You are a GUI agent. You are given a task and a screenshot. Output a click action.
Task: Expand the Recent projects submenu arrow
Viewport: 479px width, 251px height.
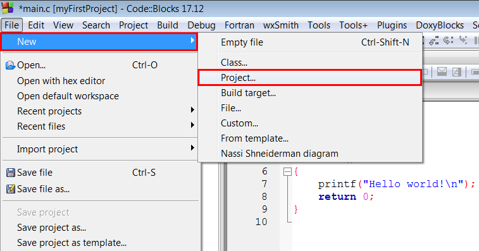(x=192, y=109)
